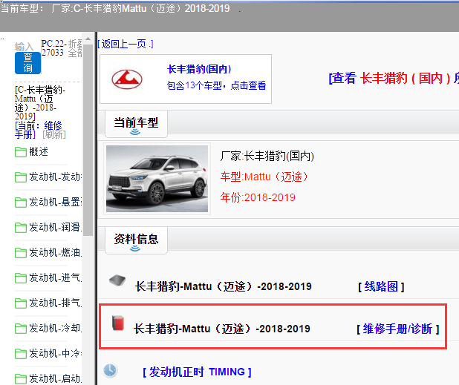Click the red book icon for repair manual
The height and width of the screenshot is (385, 459).
(x=118, y=323)
